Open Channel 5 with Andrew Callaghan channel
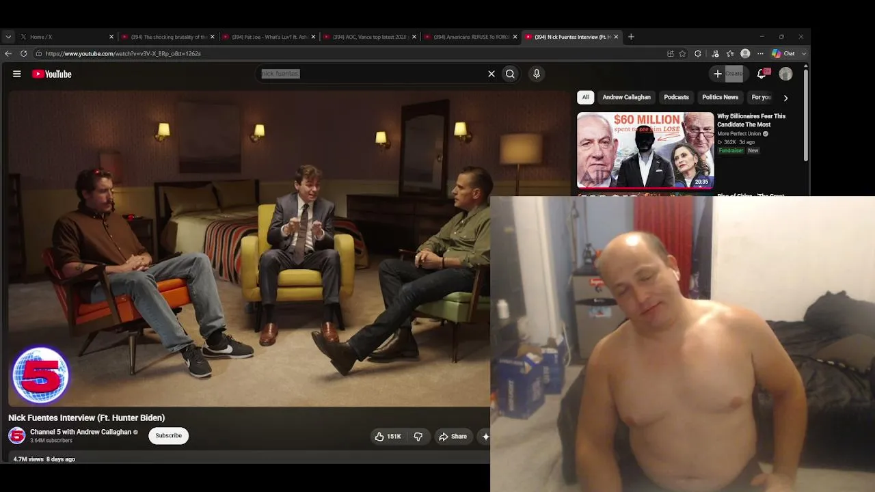 tap(81, 432)
